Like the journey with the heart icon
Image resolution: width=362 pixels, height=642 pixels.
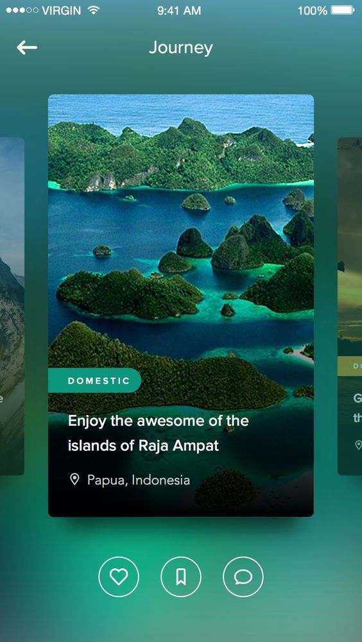[119, 577]
